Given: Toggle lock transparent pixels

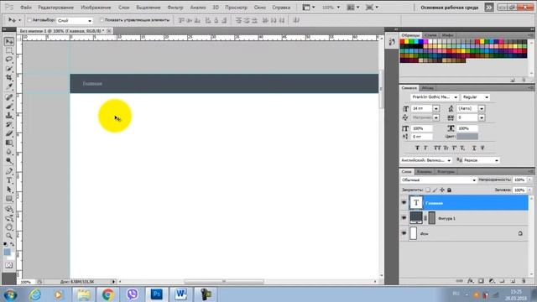Looking at the screenshot, I should click(428, 190).
